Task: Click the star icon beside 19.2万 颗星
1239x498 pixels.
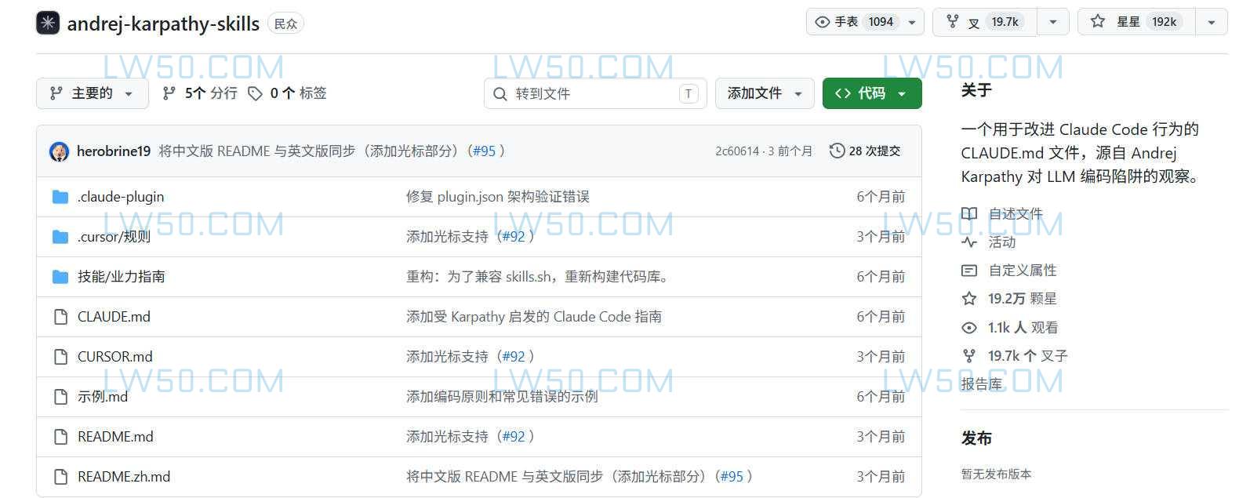Action: (x=969, y=299)
